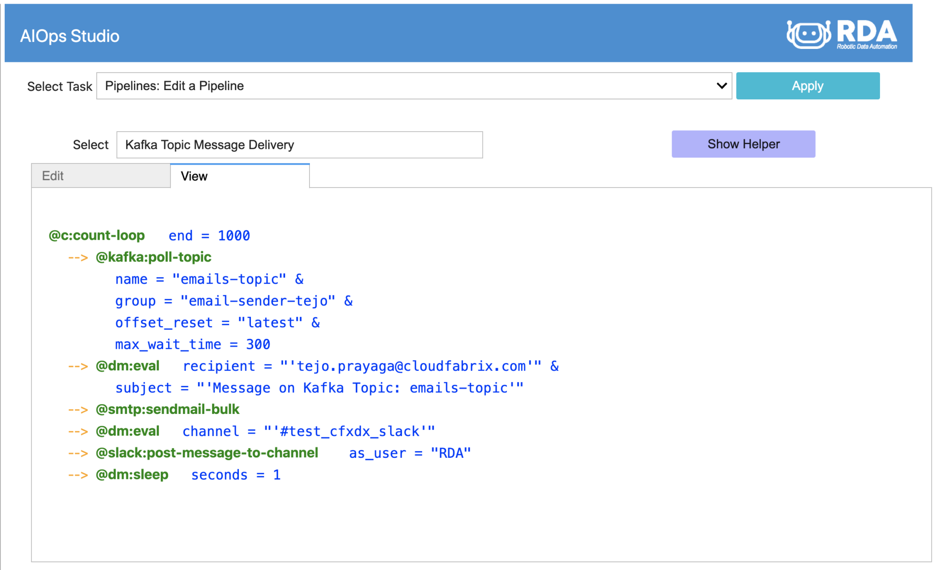This screenshot has width=946, height=570.
Task: Select the @kafka:poll-topic bot in the pipeline
Action: [x=153, y=257]
